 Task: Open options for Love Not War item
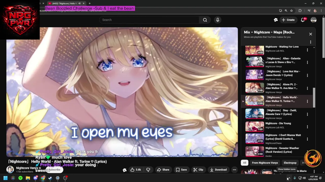click(307, 75)
